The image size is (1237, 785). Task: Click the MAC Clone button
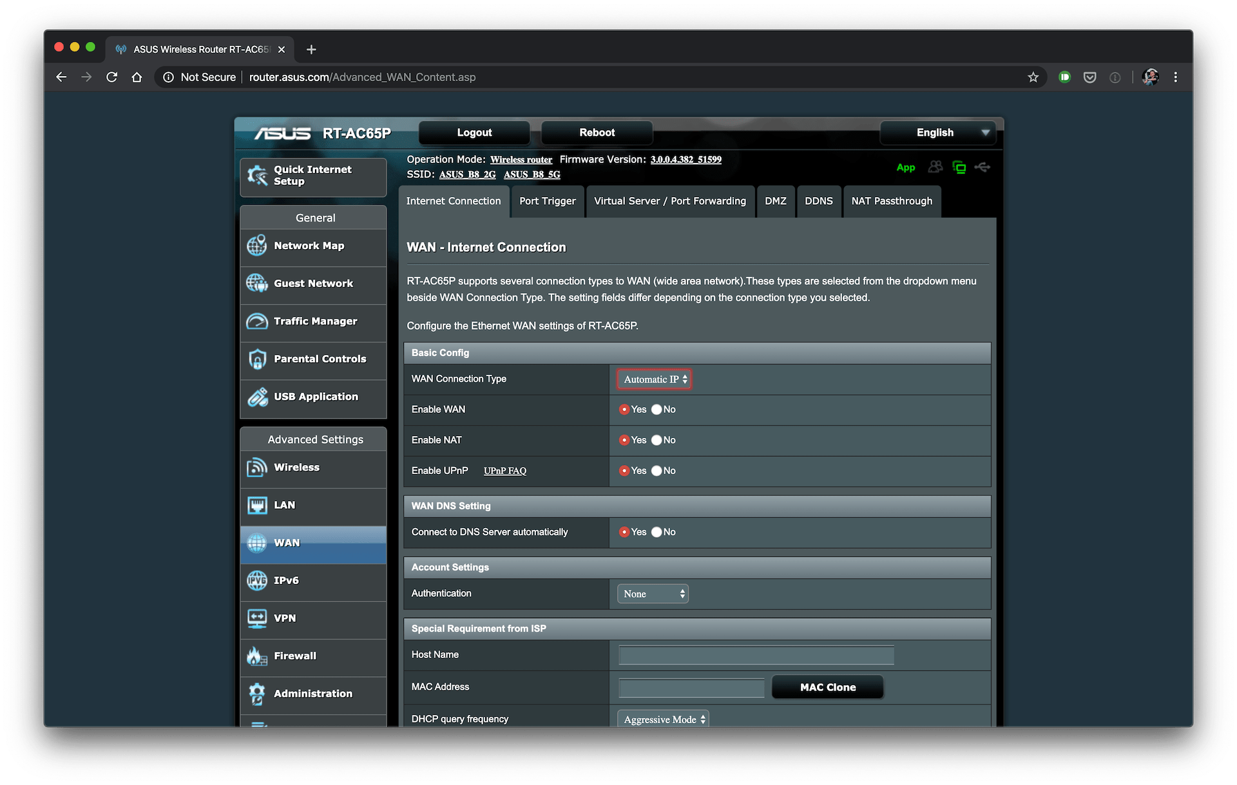[x=828, y=687]
